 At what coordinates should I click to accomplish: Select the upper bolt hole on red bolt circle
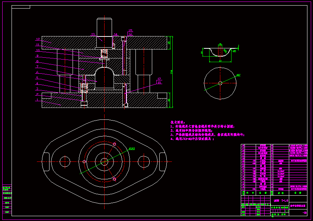click(x=114, y=144)
